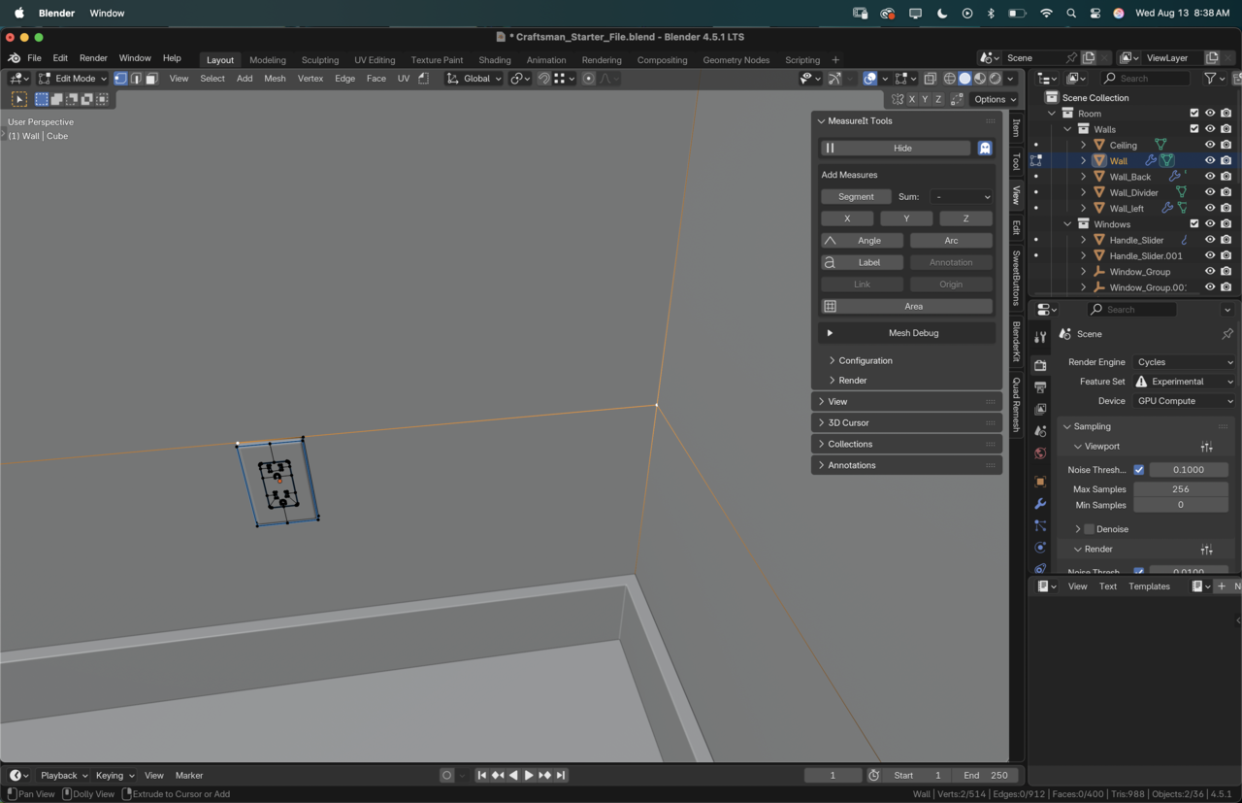This screenshot has height=803, width=1242.
Task: Toggle viewport overlays icon
Action: (870, 79)
